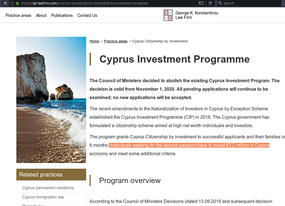Screen dimensions: 285x206
Task: Open the Publications menu item
Action: (62, 15)
